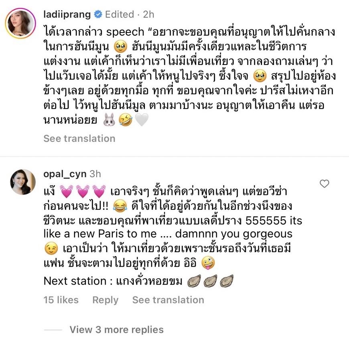
Task: Click the blue verified badge beside ladiiprang
Action: click(x=98, y=15)
